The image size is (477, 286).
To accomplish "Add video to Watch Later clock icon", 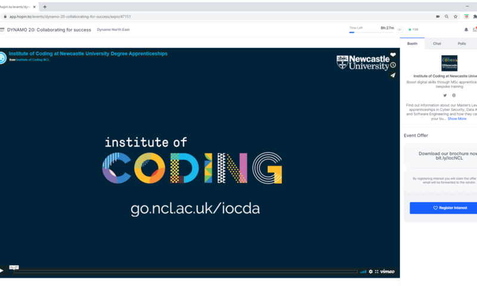I will pyautogui.click(x=393, y=65).
